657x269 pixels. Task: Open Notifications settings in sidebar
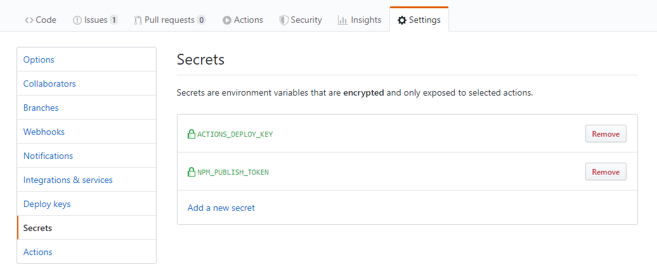[x=48, y=156]
